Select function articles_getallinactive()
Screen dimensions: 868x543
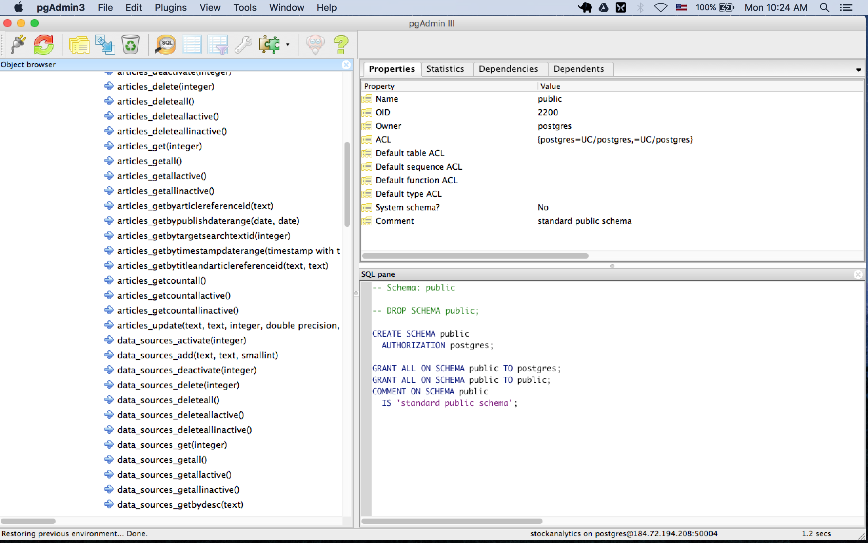pyautogui.click(x=166, y=191)
